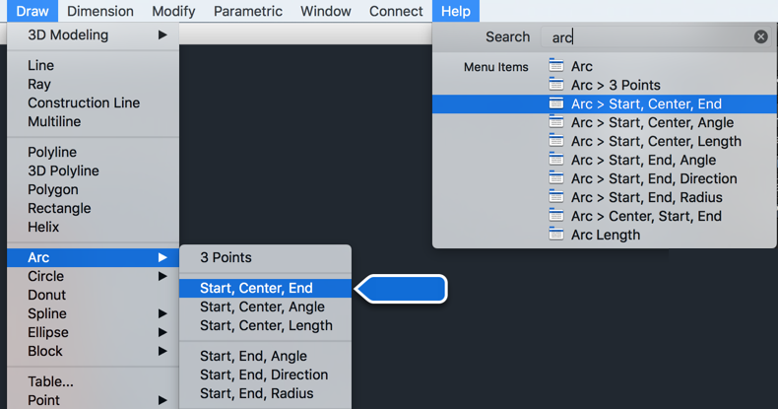Click the icon next to Arc > 3 Points

(556, 85)
